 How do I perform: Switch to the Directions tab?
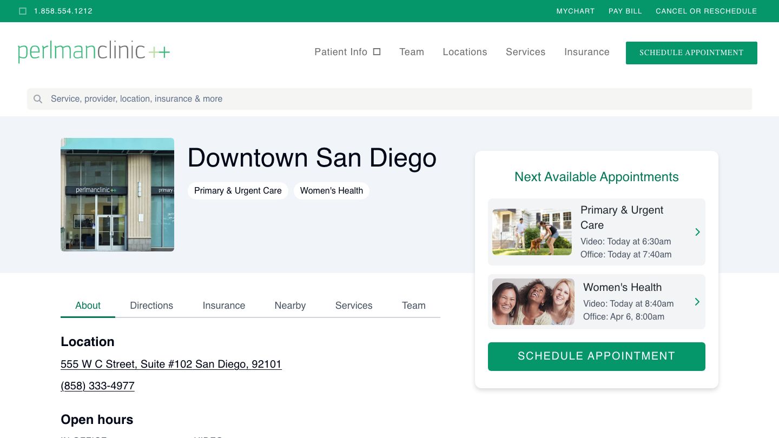tap(151, 306)
